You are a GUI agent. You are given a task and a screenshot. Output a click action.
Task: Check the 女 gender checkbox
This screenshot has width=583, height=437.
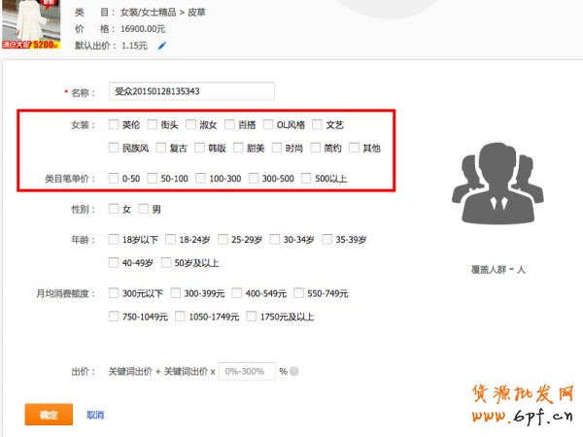click(115, 209)
